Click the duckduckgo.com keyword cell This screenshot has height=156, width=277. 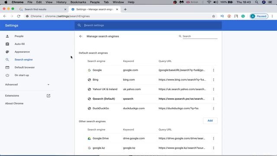[134, 108]
